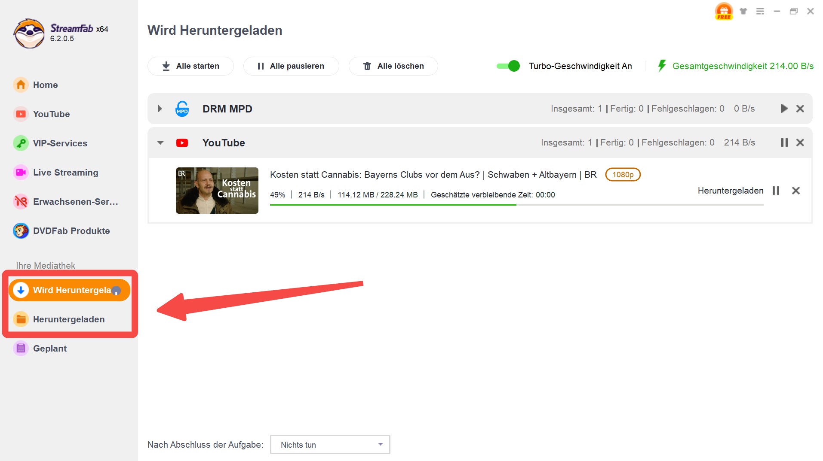
Task: Select Wird Heruntergeladen in Mediathek
Action: 69,290
